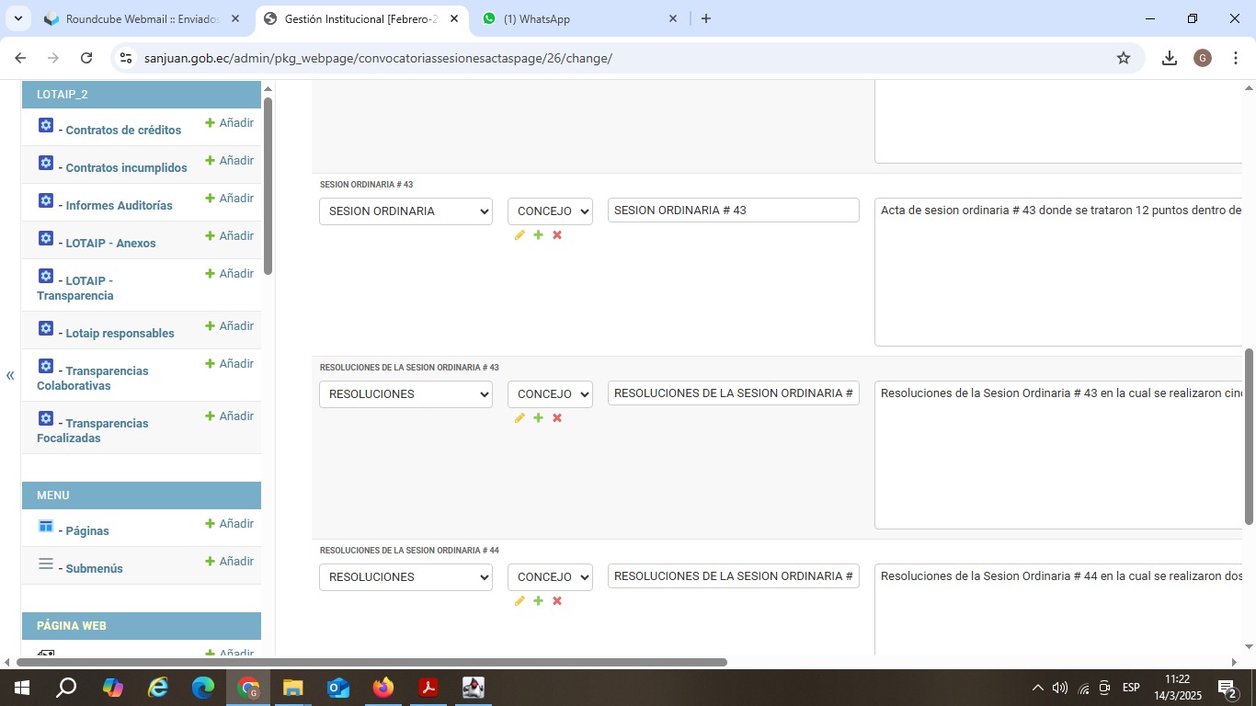Click the pencil edit icon under SESION ORDINARIA # 43
1256x706 pixels.
click(520, 235)
